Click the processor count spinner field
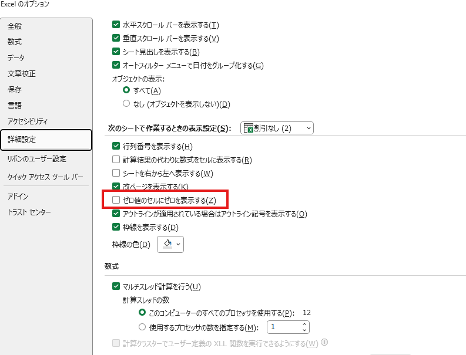The image size is (466, 355). tap(284, 327)
